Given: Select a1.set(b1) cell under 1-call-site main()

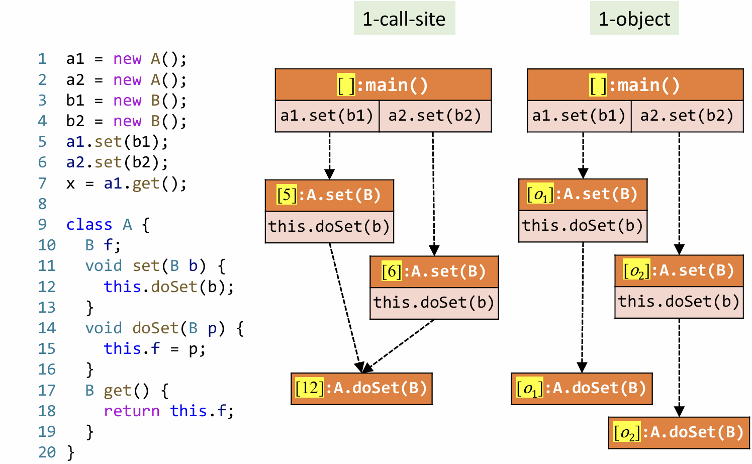Looking at the screenshot, I should 327,116.
